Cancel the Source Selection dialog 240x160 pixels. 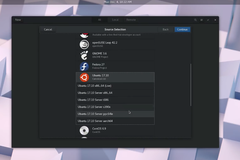pos(48,29)
